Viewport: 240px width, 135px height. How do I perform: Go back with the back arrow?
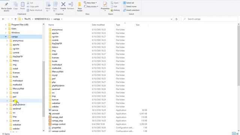click(x=3, y=19)
